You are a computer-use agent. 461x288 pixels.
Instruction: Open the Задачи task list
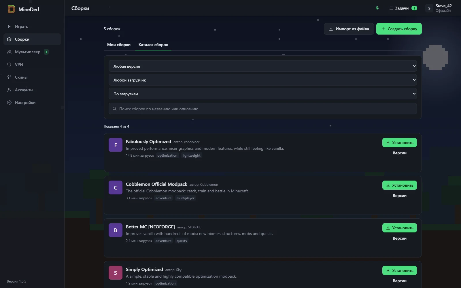[403, 8]
